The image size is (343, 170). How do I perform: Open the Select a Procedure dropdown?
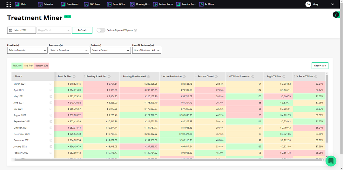point(69,50)
